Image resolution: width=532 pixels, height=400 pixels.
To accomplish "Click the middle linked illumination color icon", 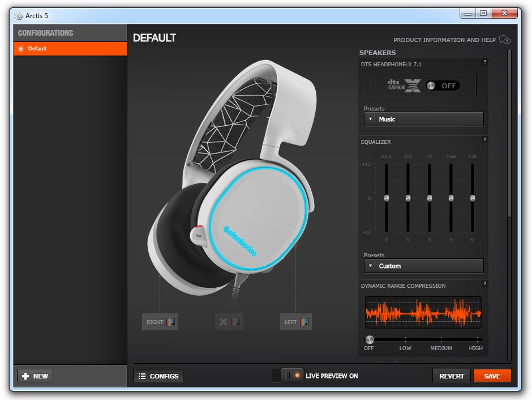I will click(x=236, y=322).
